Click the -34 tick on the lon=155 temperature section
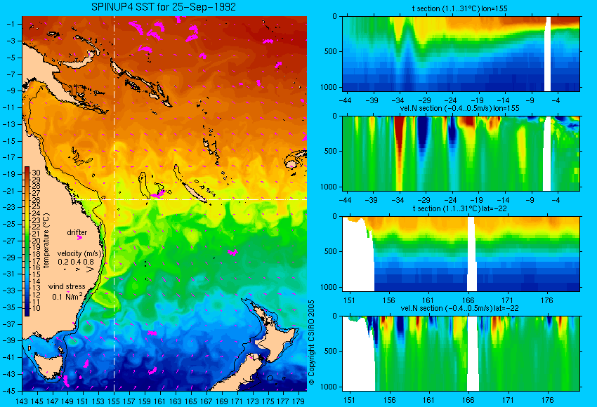This screenshot has width=597, height=407. coord(398,100)
